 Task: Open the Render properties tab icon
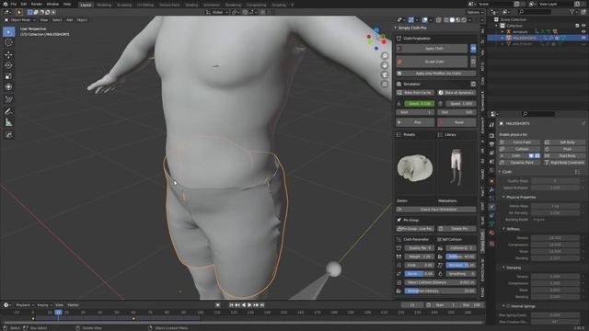(x=491, y=135)
